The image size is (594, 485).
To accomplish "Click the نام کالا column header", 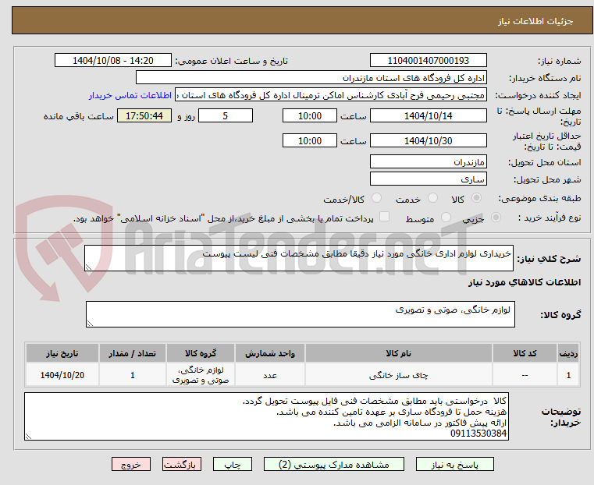I will 399,353.
